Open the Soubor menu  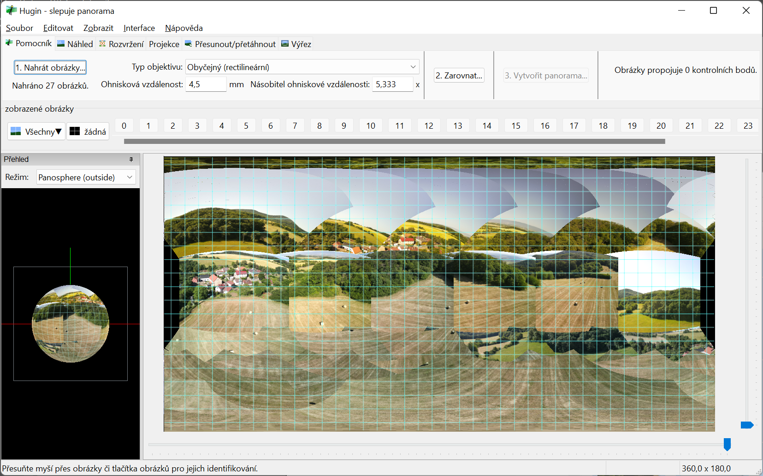(x=19, y=28)
